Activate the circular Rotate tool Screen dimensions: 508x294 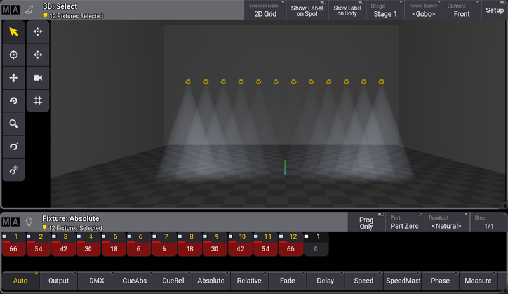(13, 101)
